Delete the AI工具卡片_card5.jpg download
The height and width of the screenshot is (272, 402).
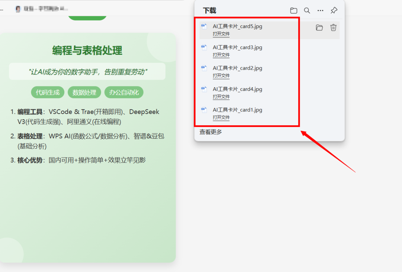click(333, 28)
